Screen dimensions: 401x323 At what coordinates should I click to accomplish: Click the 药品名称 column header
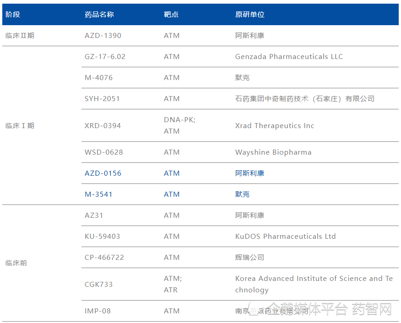click(99, 14)
